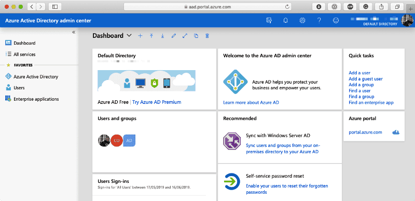
Task: Click Find an enterprise app link
Action: coord(371,102)
